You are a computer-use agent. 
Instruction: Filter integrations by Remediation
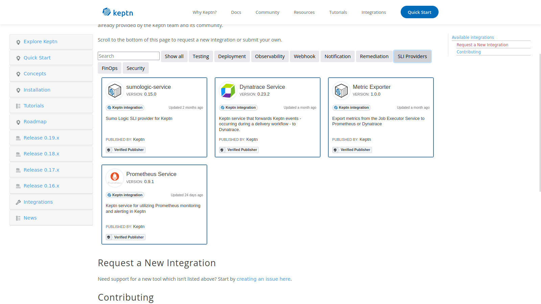[x=374, y=56]
